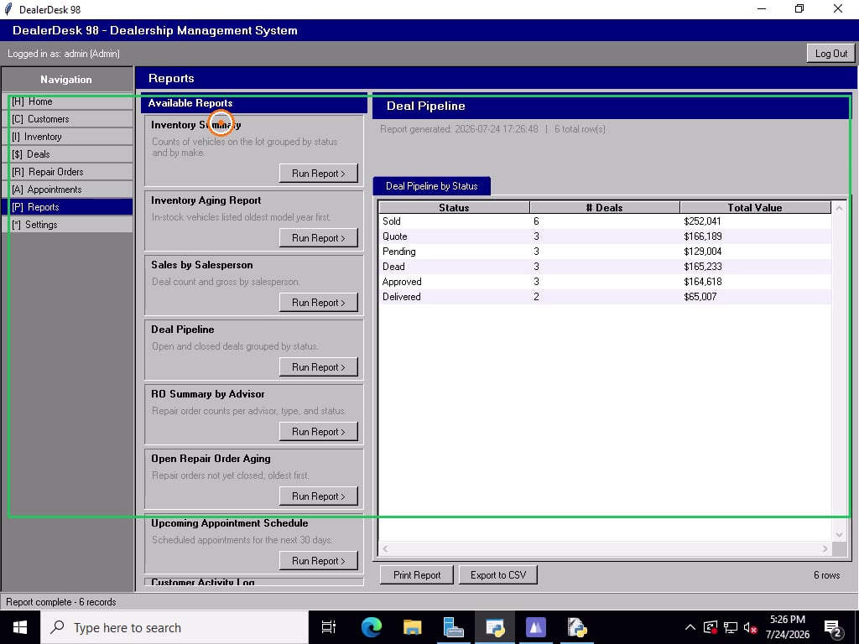Click the rightmost Python taskbar icon
Screen dimensions: 859x644
(x=577, y=627)
